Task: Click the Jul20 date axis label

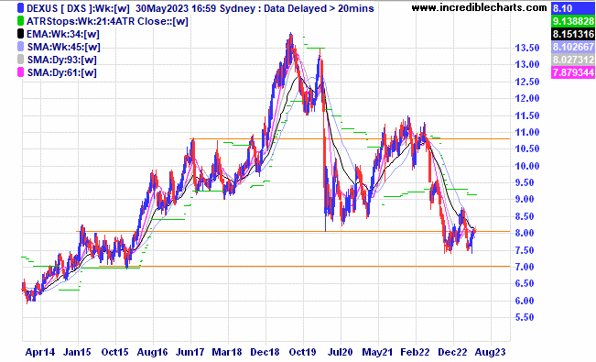Action: (x=340, y=352)
